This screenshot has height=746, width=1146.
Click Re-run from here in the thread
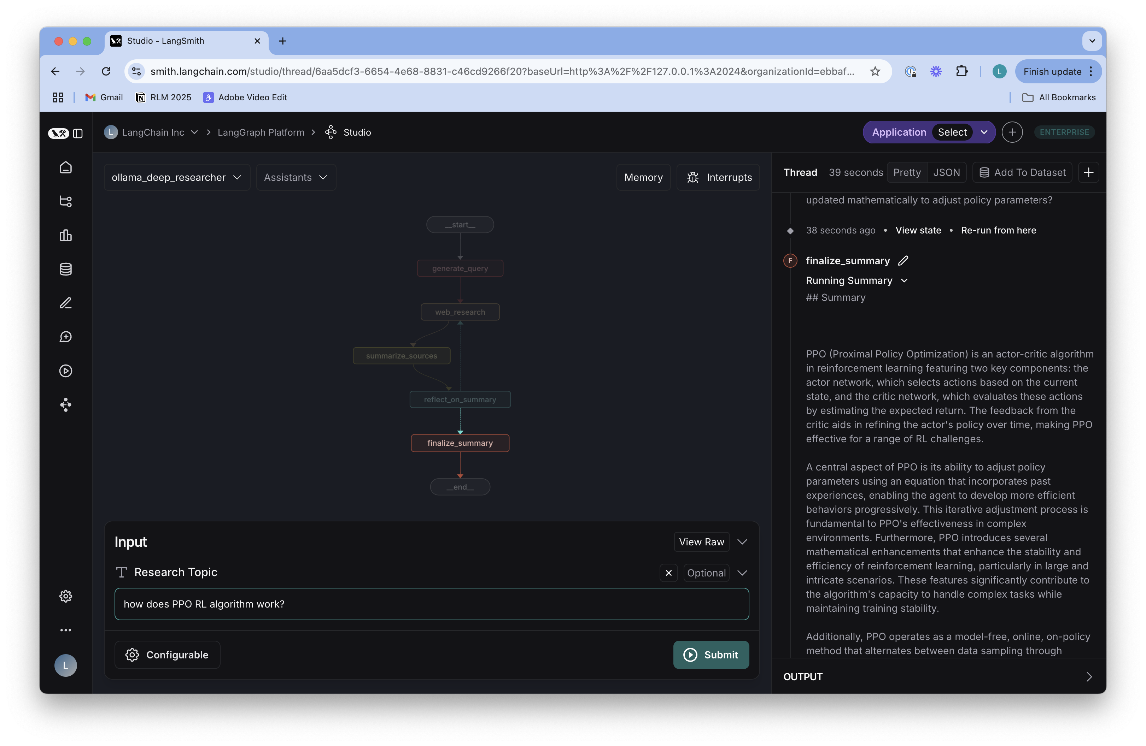tap(998, 230)
